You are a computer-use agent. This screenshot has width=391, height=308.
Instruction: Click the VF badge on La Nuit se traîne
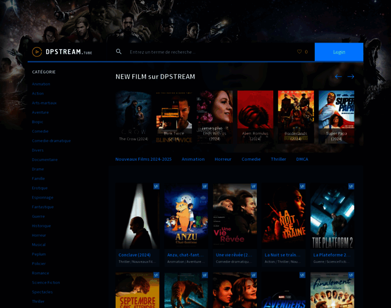pos(302,186)
